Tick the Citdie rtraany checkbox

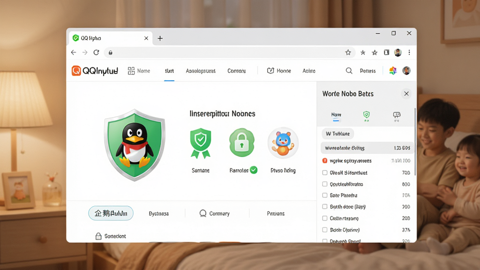(325, 218)
